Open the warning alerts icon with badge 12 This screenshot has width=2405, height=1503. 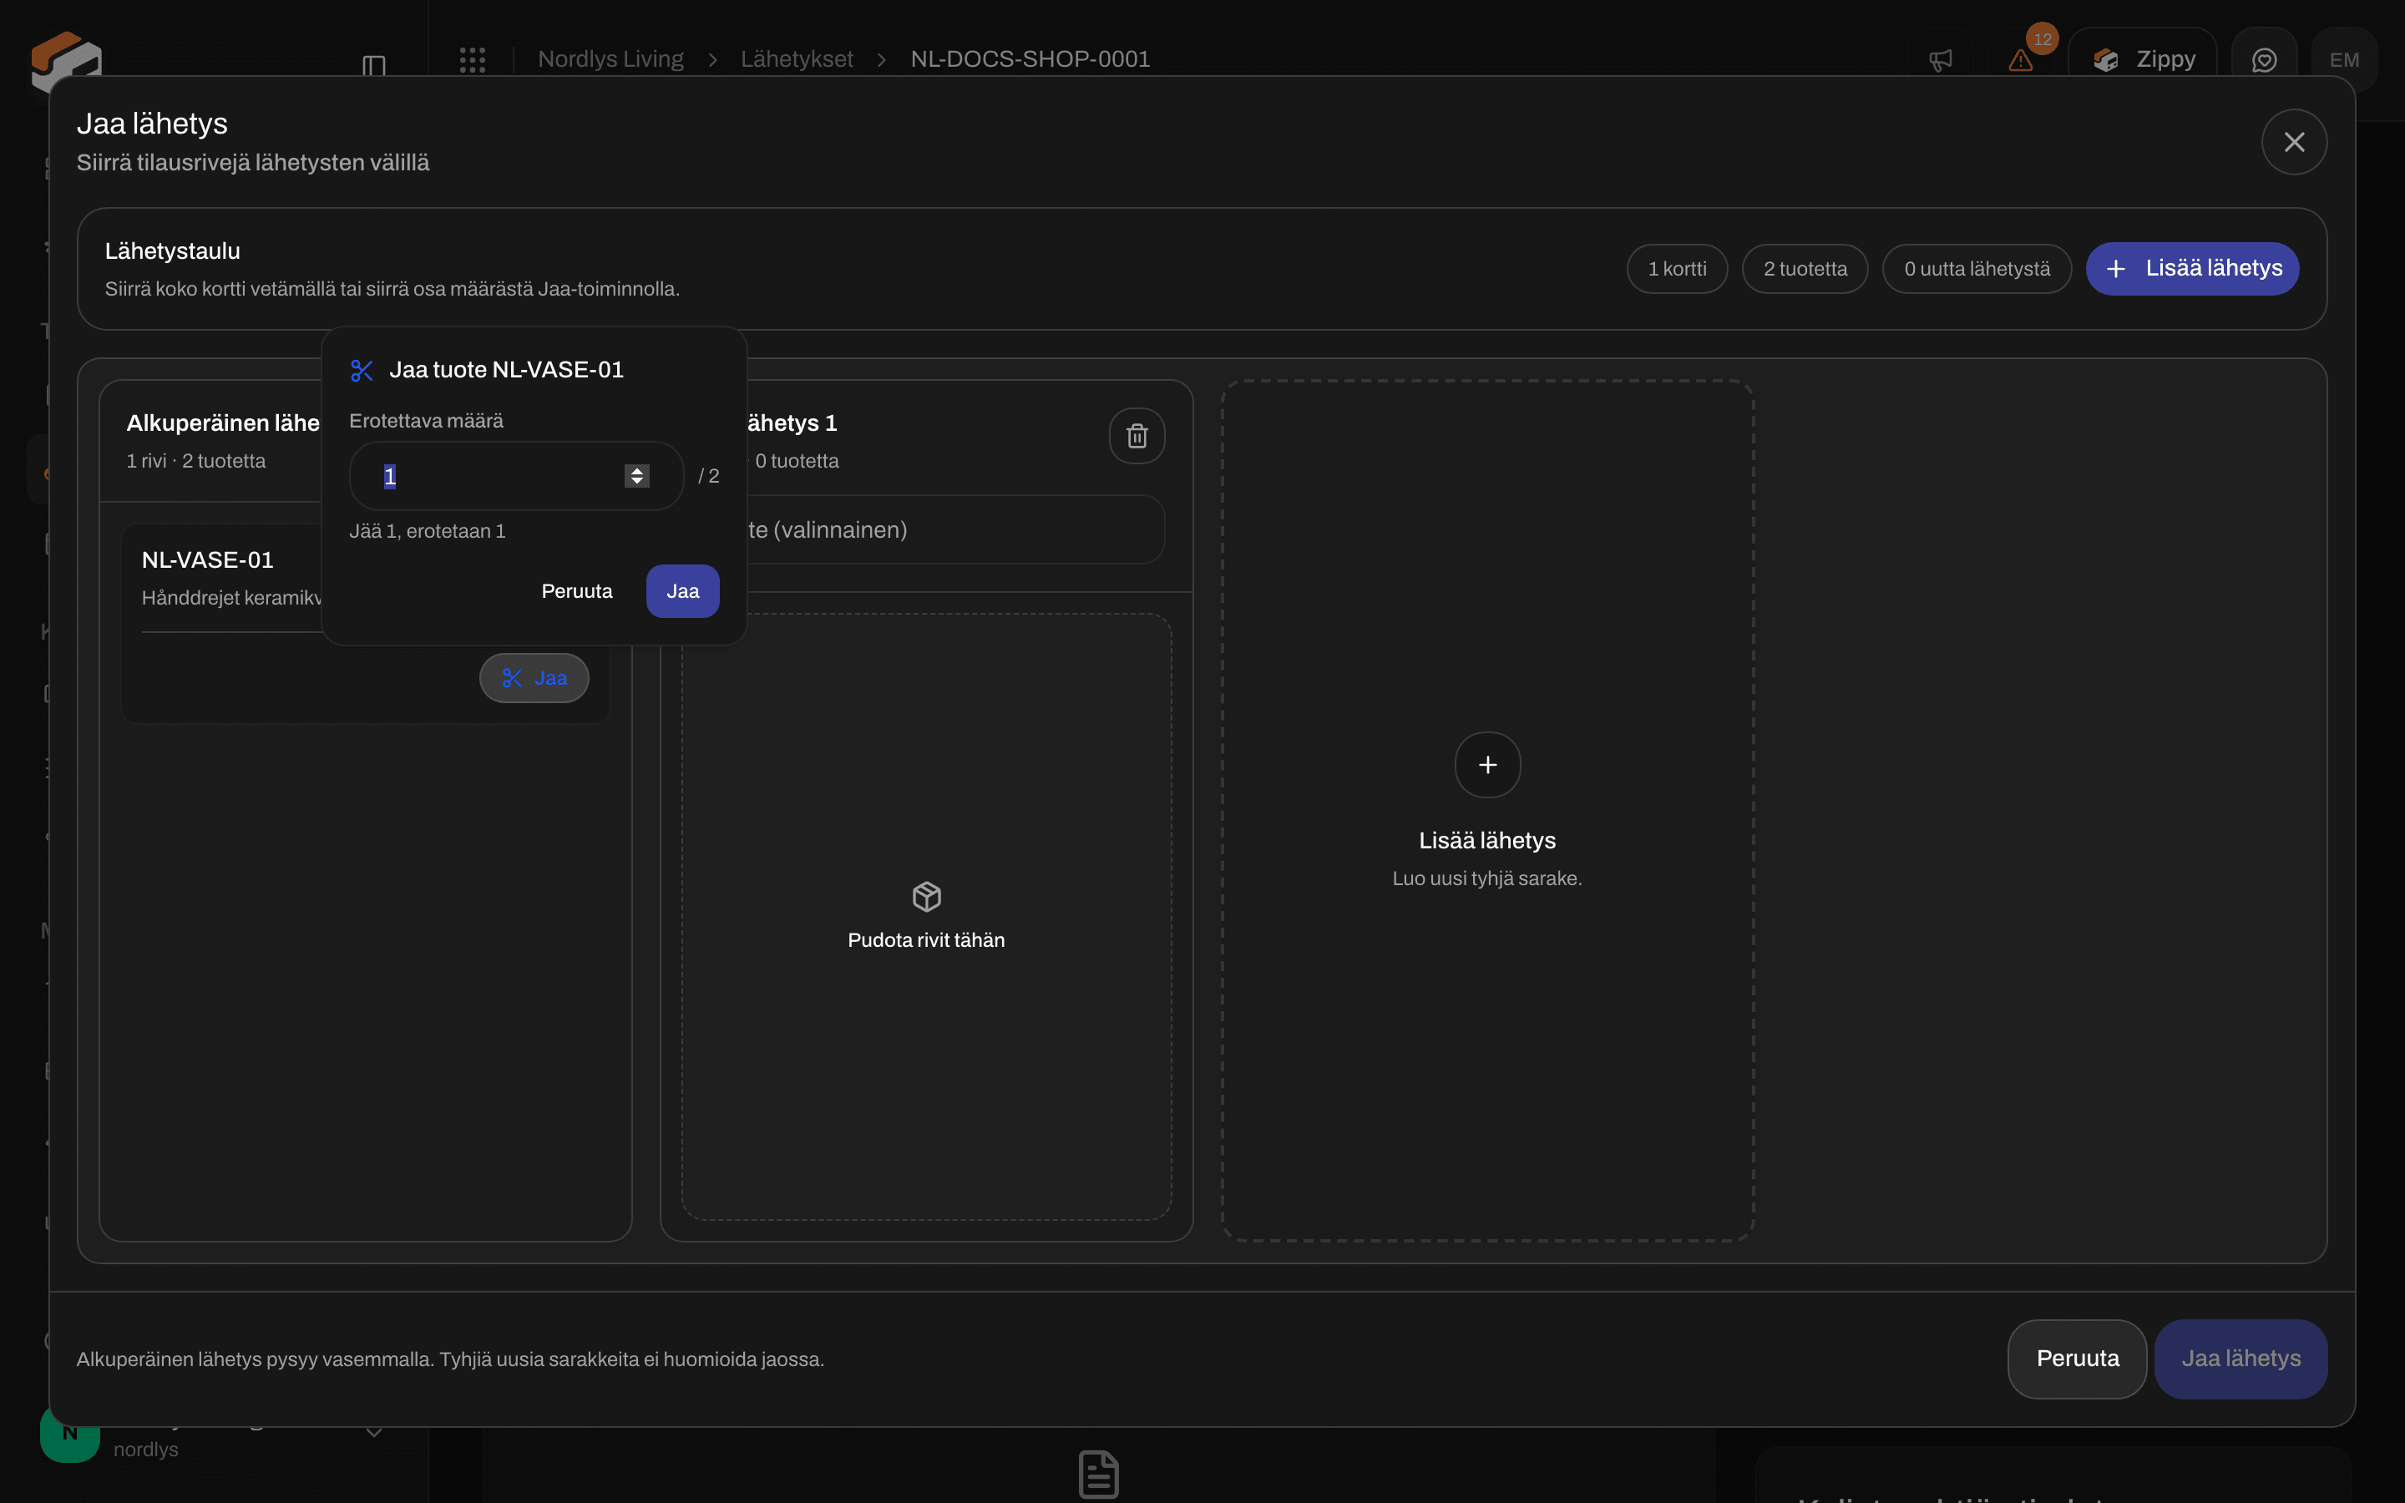click(2019, 61)
